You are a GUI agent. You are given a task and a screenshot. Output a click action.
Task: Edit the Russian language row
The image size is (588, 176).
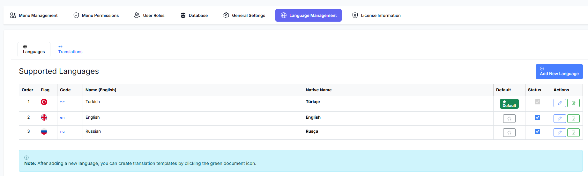560,133
